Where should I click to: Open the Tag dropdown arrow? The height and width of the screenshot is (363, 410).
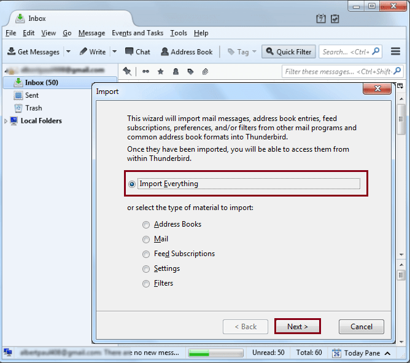coord(254,52)
